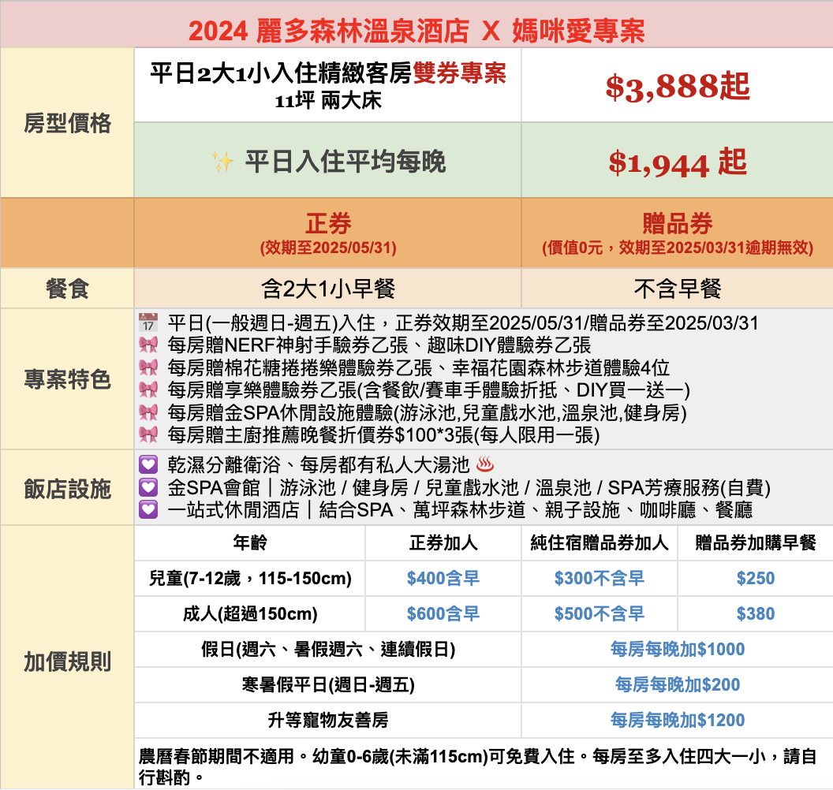Click the 每房每晚加$1200 pet room upgrade price
This screenshot has height=790, width=833.
click(677, 720)
